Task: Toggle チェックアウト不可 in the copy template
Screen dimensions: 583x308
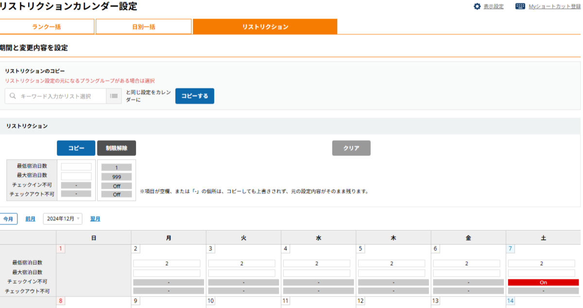Action: [76, 194]
